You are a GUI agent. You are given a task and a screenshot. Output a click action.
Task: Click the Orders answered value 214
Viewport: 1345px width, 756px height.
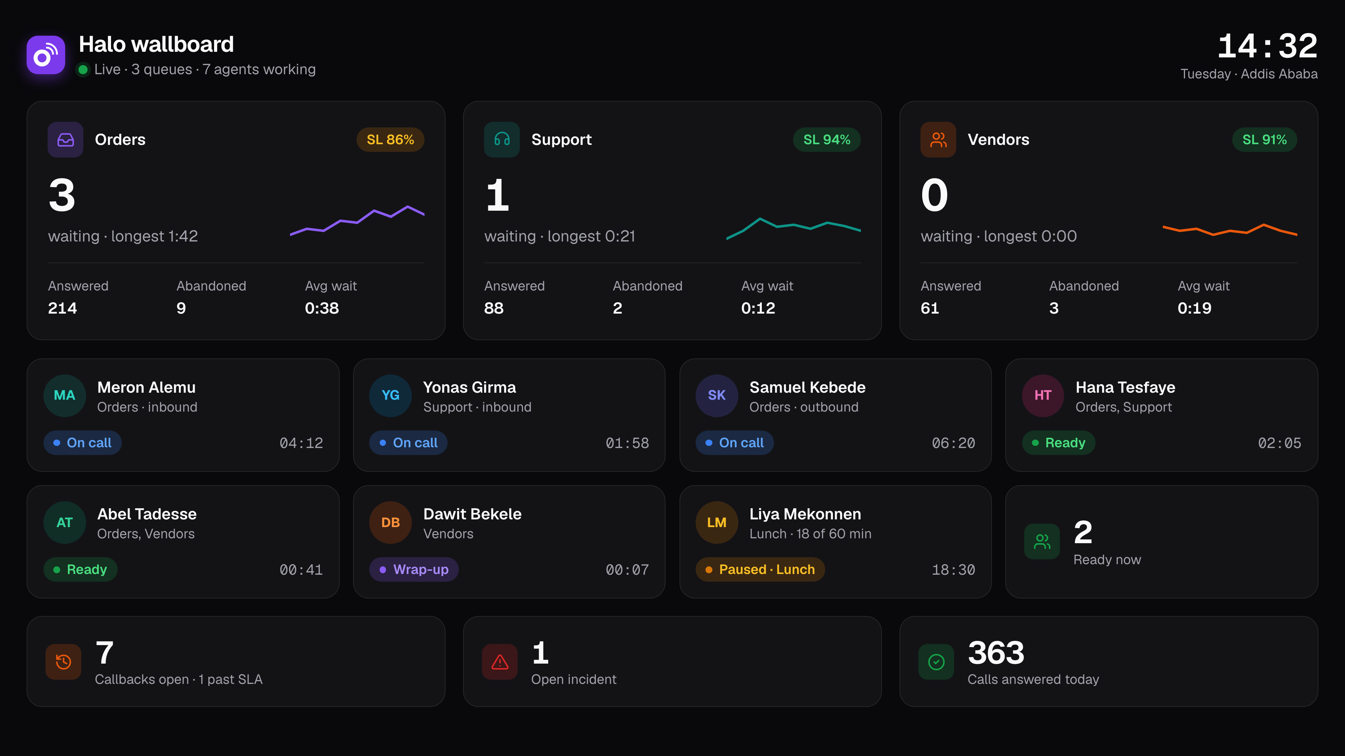click(62, 308)
